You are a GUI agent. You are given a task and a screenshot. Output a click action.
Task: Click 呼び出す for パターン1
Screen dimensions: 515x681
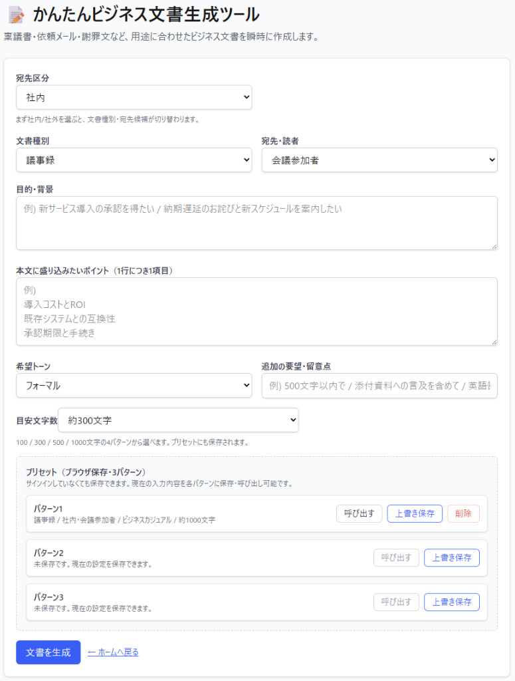point(359,513)
